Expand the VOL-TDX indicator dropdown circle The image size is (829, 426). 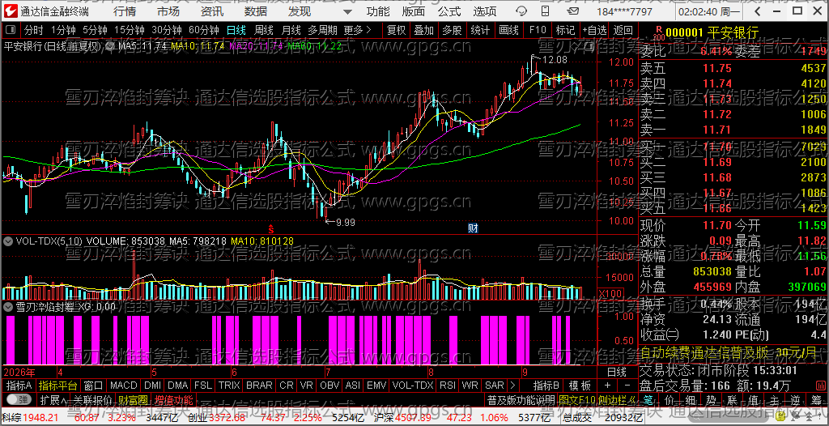tap(8, 241)
